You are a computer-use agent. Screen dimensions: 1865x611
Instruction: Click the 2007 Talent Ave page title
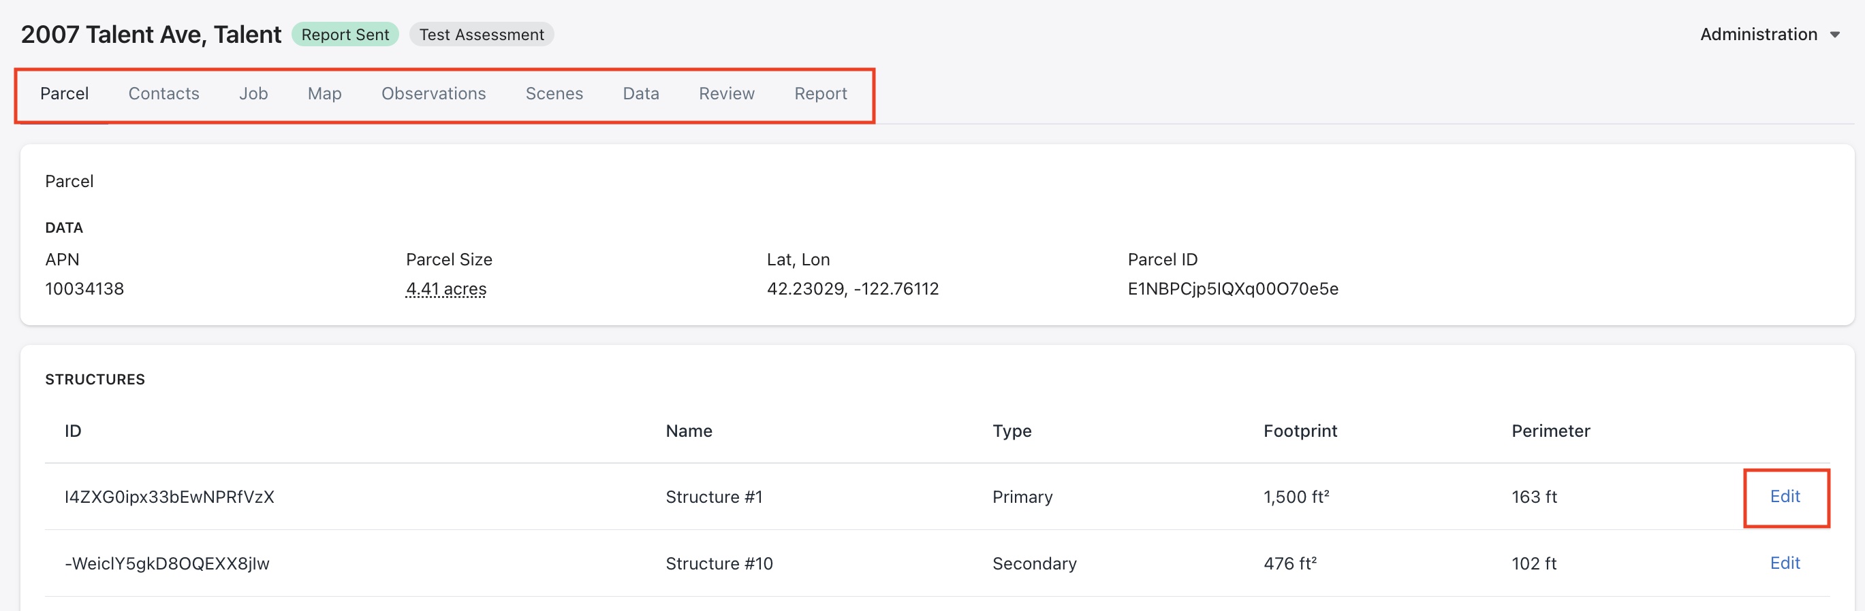pos(151,34)
